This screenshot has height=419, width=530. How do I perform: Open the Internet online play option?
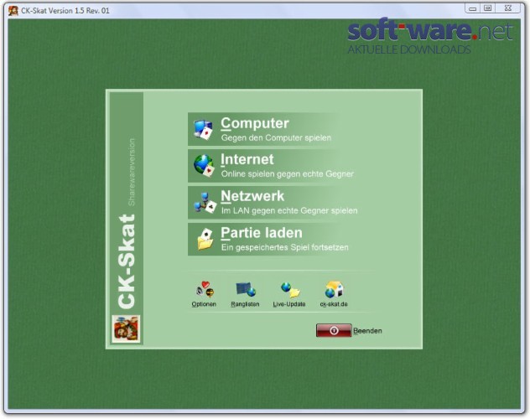tap(270, 166)
